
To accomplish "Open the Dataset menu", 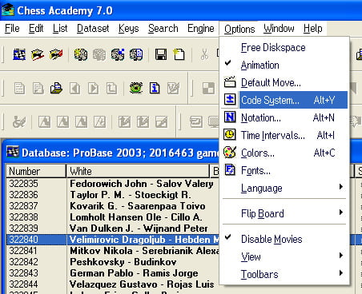I will [93, 28].
